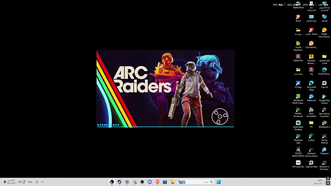The width and height of the screenshot is (331, 186).
Task: Open the taskbar clock and date
Action: pos(11,182)
